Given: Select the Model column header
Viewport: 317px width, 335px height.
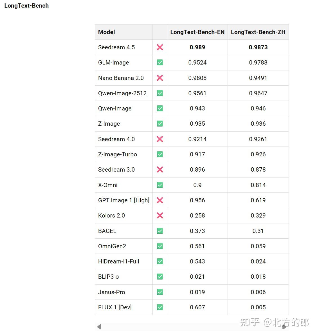Looking at the screenshot, I should click(x=107, y=32).
